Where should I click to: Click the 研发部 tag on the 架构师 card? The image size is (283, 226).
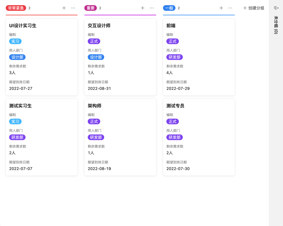(x=96, y=137)
